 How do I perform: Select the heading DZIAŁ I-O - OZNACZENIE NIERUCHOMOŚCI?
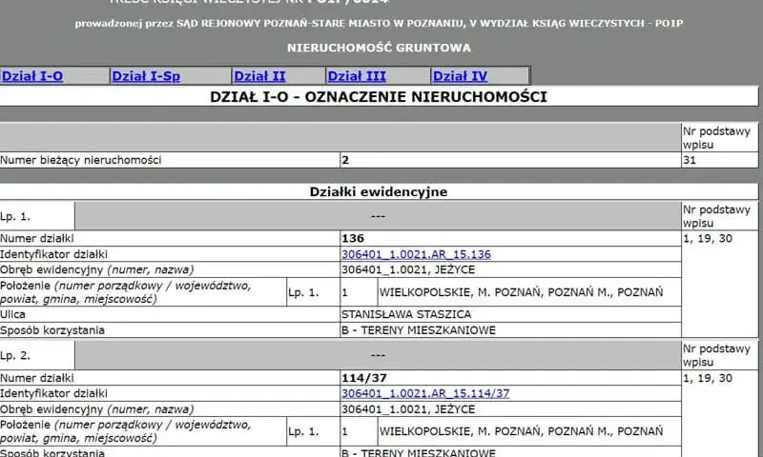point(379,97)
